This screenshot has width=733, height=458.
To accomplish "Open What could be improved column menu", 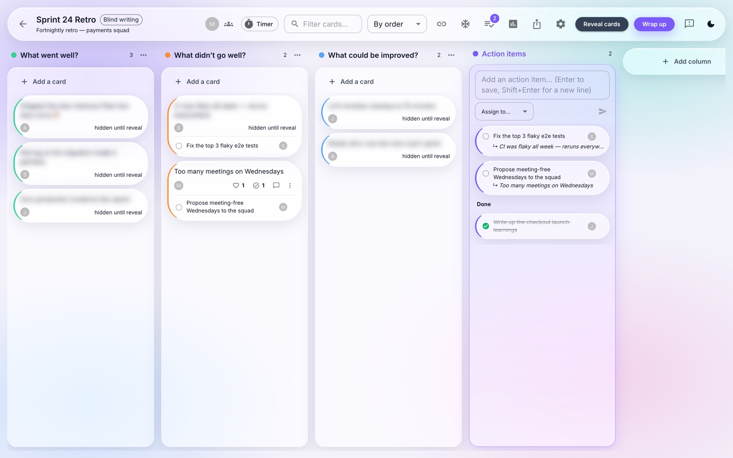I will click(x=451, y=55).
